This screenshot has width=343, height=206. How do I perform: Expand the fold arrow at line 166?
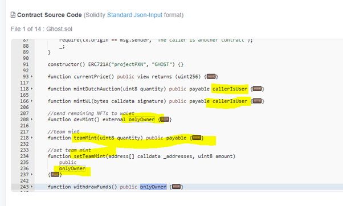pos(32,101)
